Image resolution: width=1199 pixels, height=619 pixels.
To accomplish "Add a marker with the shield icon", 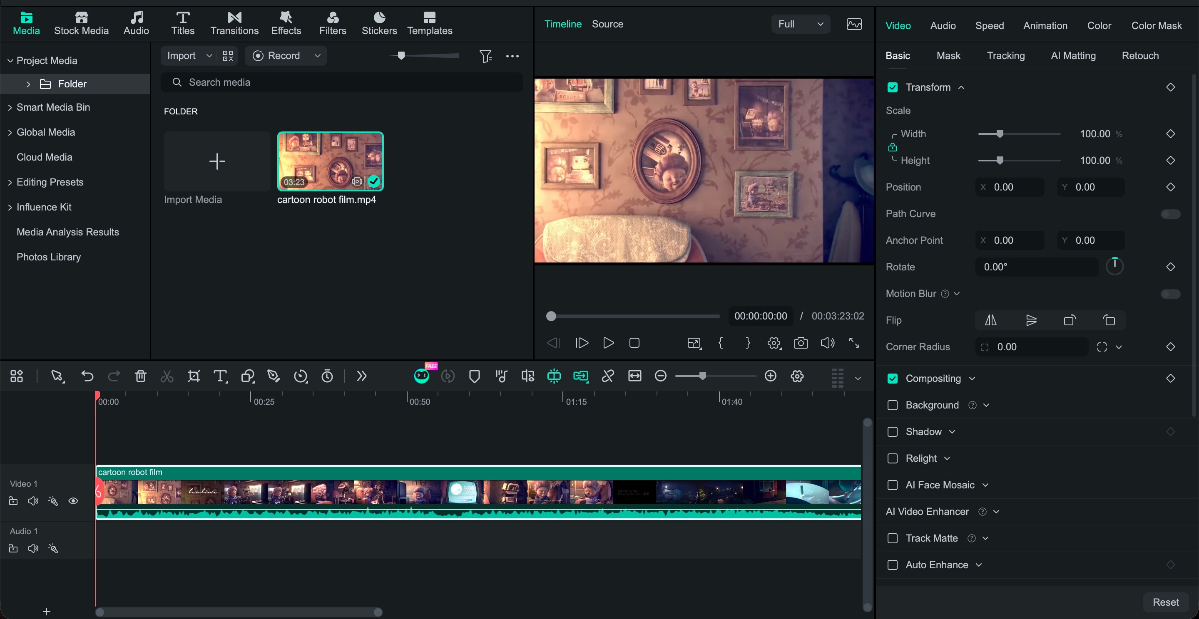I will (x=474, y=376).
